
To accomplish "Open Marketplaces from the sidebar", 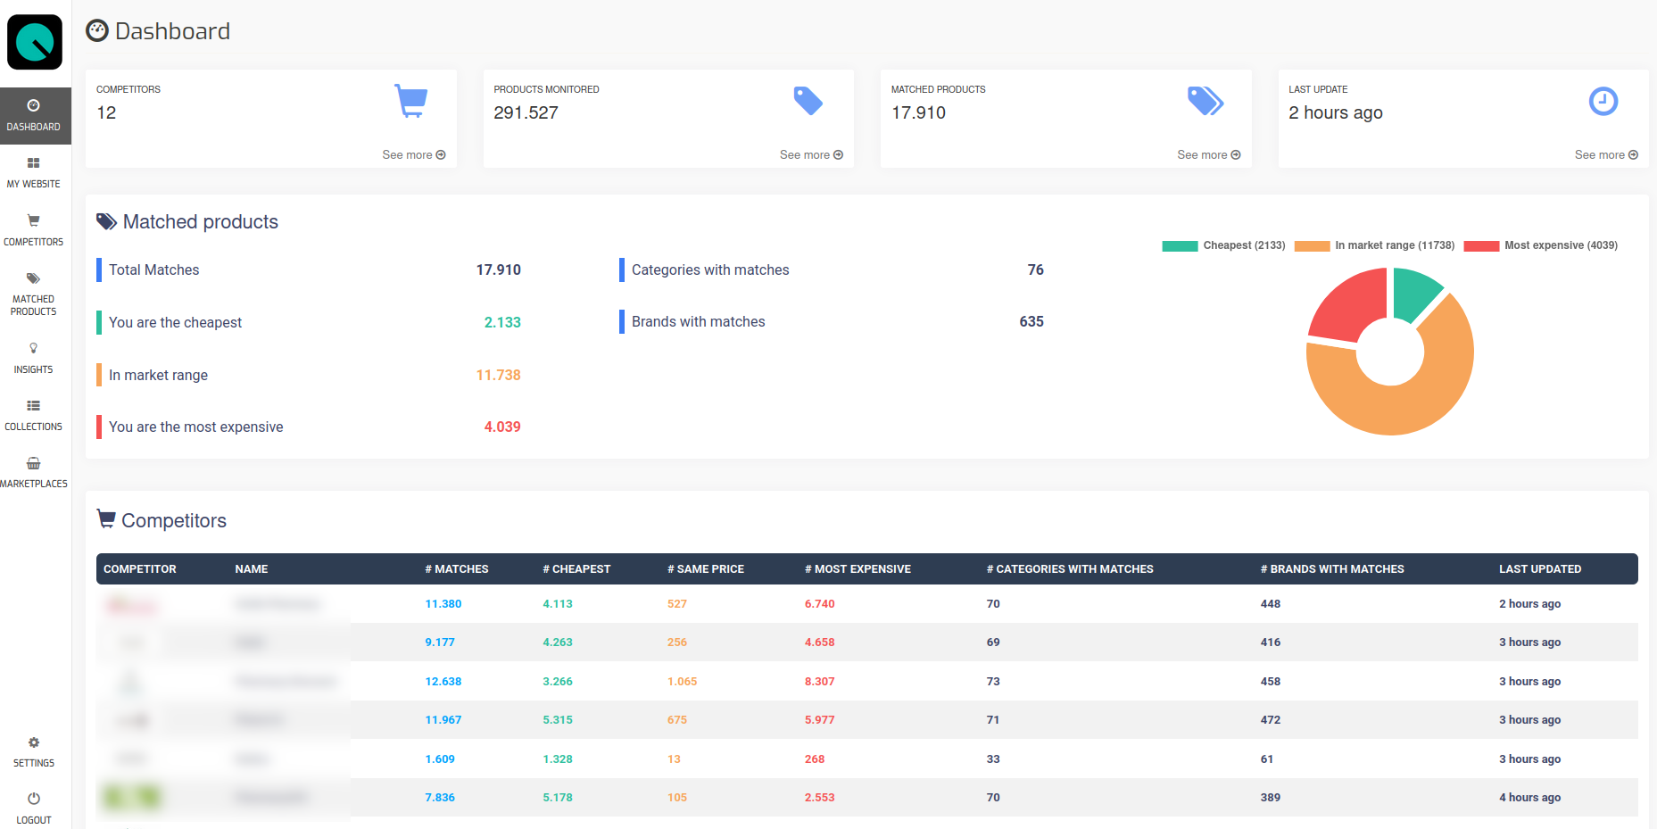I will pyautogui.click(x=34, y=472).
